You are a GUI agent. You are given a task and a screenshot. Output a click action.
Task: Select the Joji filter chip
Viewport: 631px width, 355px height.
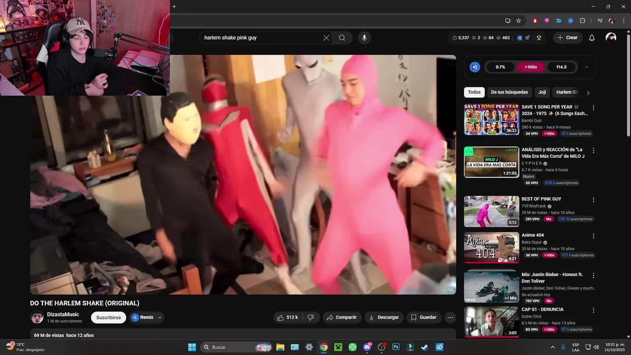(x=542, y=92)
